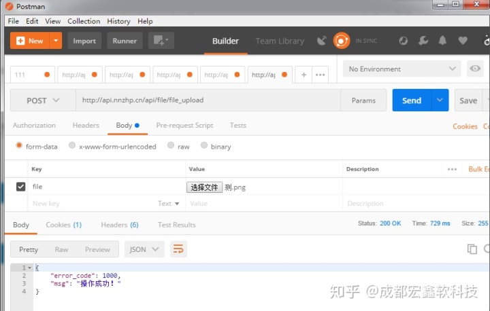This screenshot has height=311, width=490.
Task: Switch response view to Raw
Action: (61, 250)
